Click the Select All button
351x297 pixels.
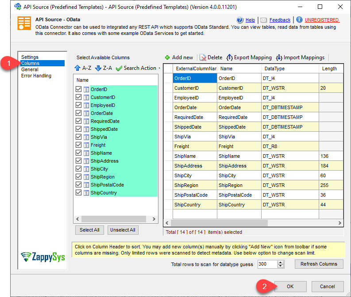[89, 230]
